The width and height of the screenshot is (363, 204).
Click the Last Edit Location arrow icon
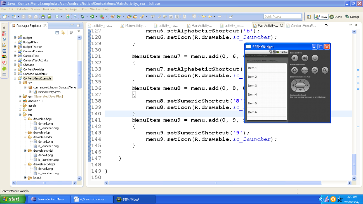(x=203, y=16)
